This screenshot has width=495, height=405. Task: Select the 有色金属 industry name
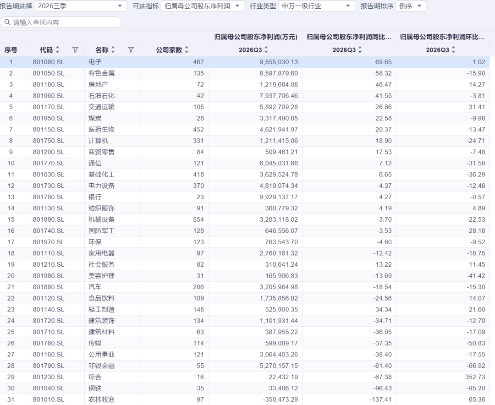tap(102, 73)
